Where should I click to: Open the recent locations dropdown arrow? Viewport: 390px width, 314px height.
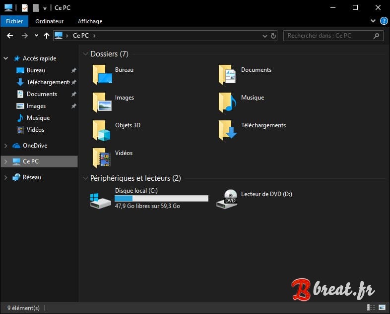[36, 36]
